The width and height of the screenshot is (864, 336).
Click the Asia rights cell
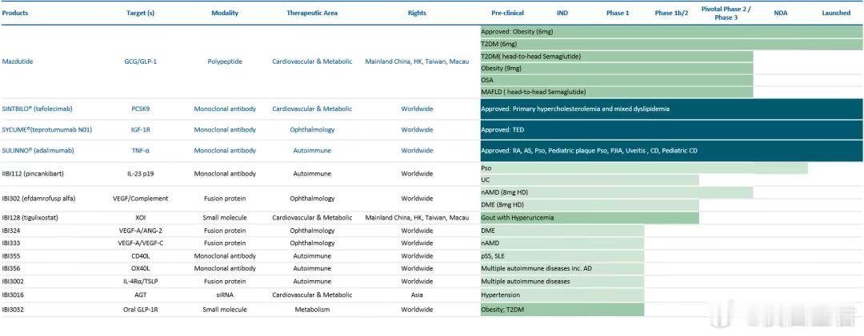pos(417,294)
